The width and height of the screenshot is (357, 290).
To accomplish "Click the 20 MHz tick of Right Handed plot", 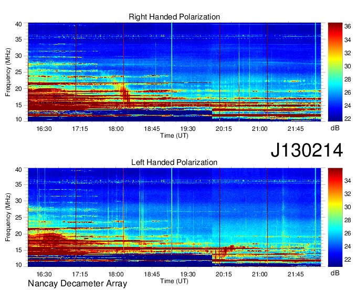I will click(18, 89).
